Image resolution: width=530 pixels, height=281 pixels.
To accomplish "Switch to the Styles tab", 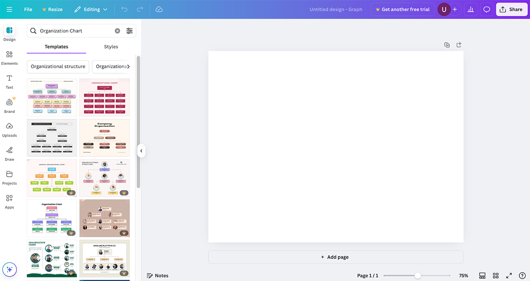I will pos(111,47).
